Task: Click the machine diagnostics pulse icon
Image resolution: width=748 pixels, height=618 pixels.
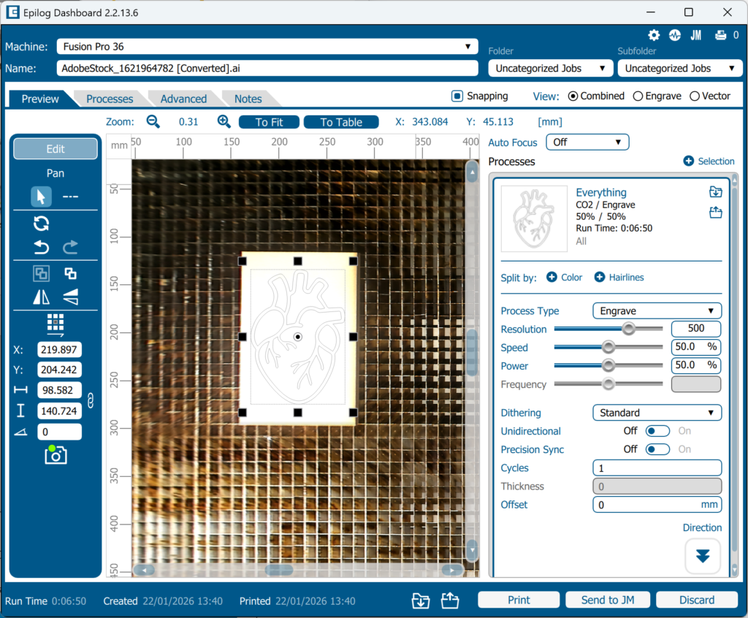Action: [674, 35]
